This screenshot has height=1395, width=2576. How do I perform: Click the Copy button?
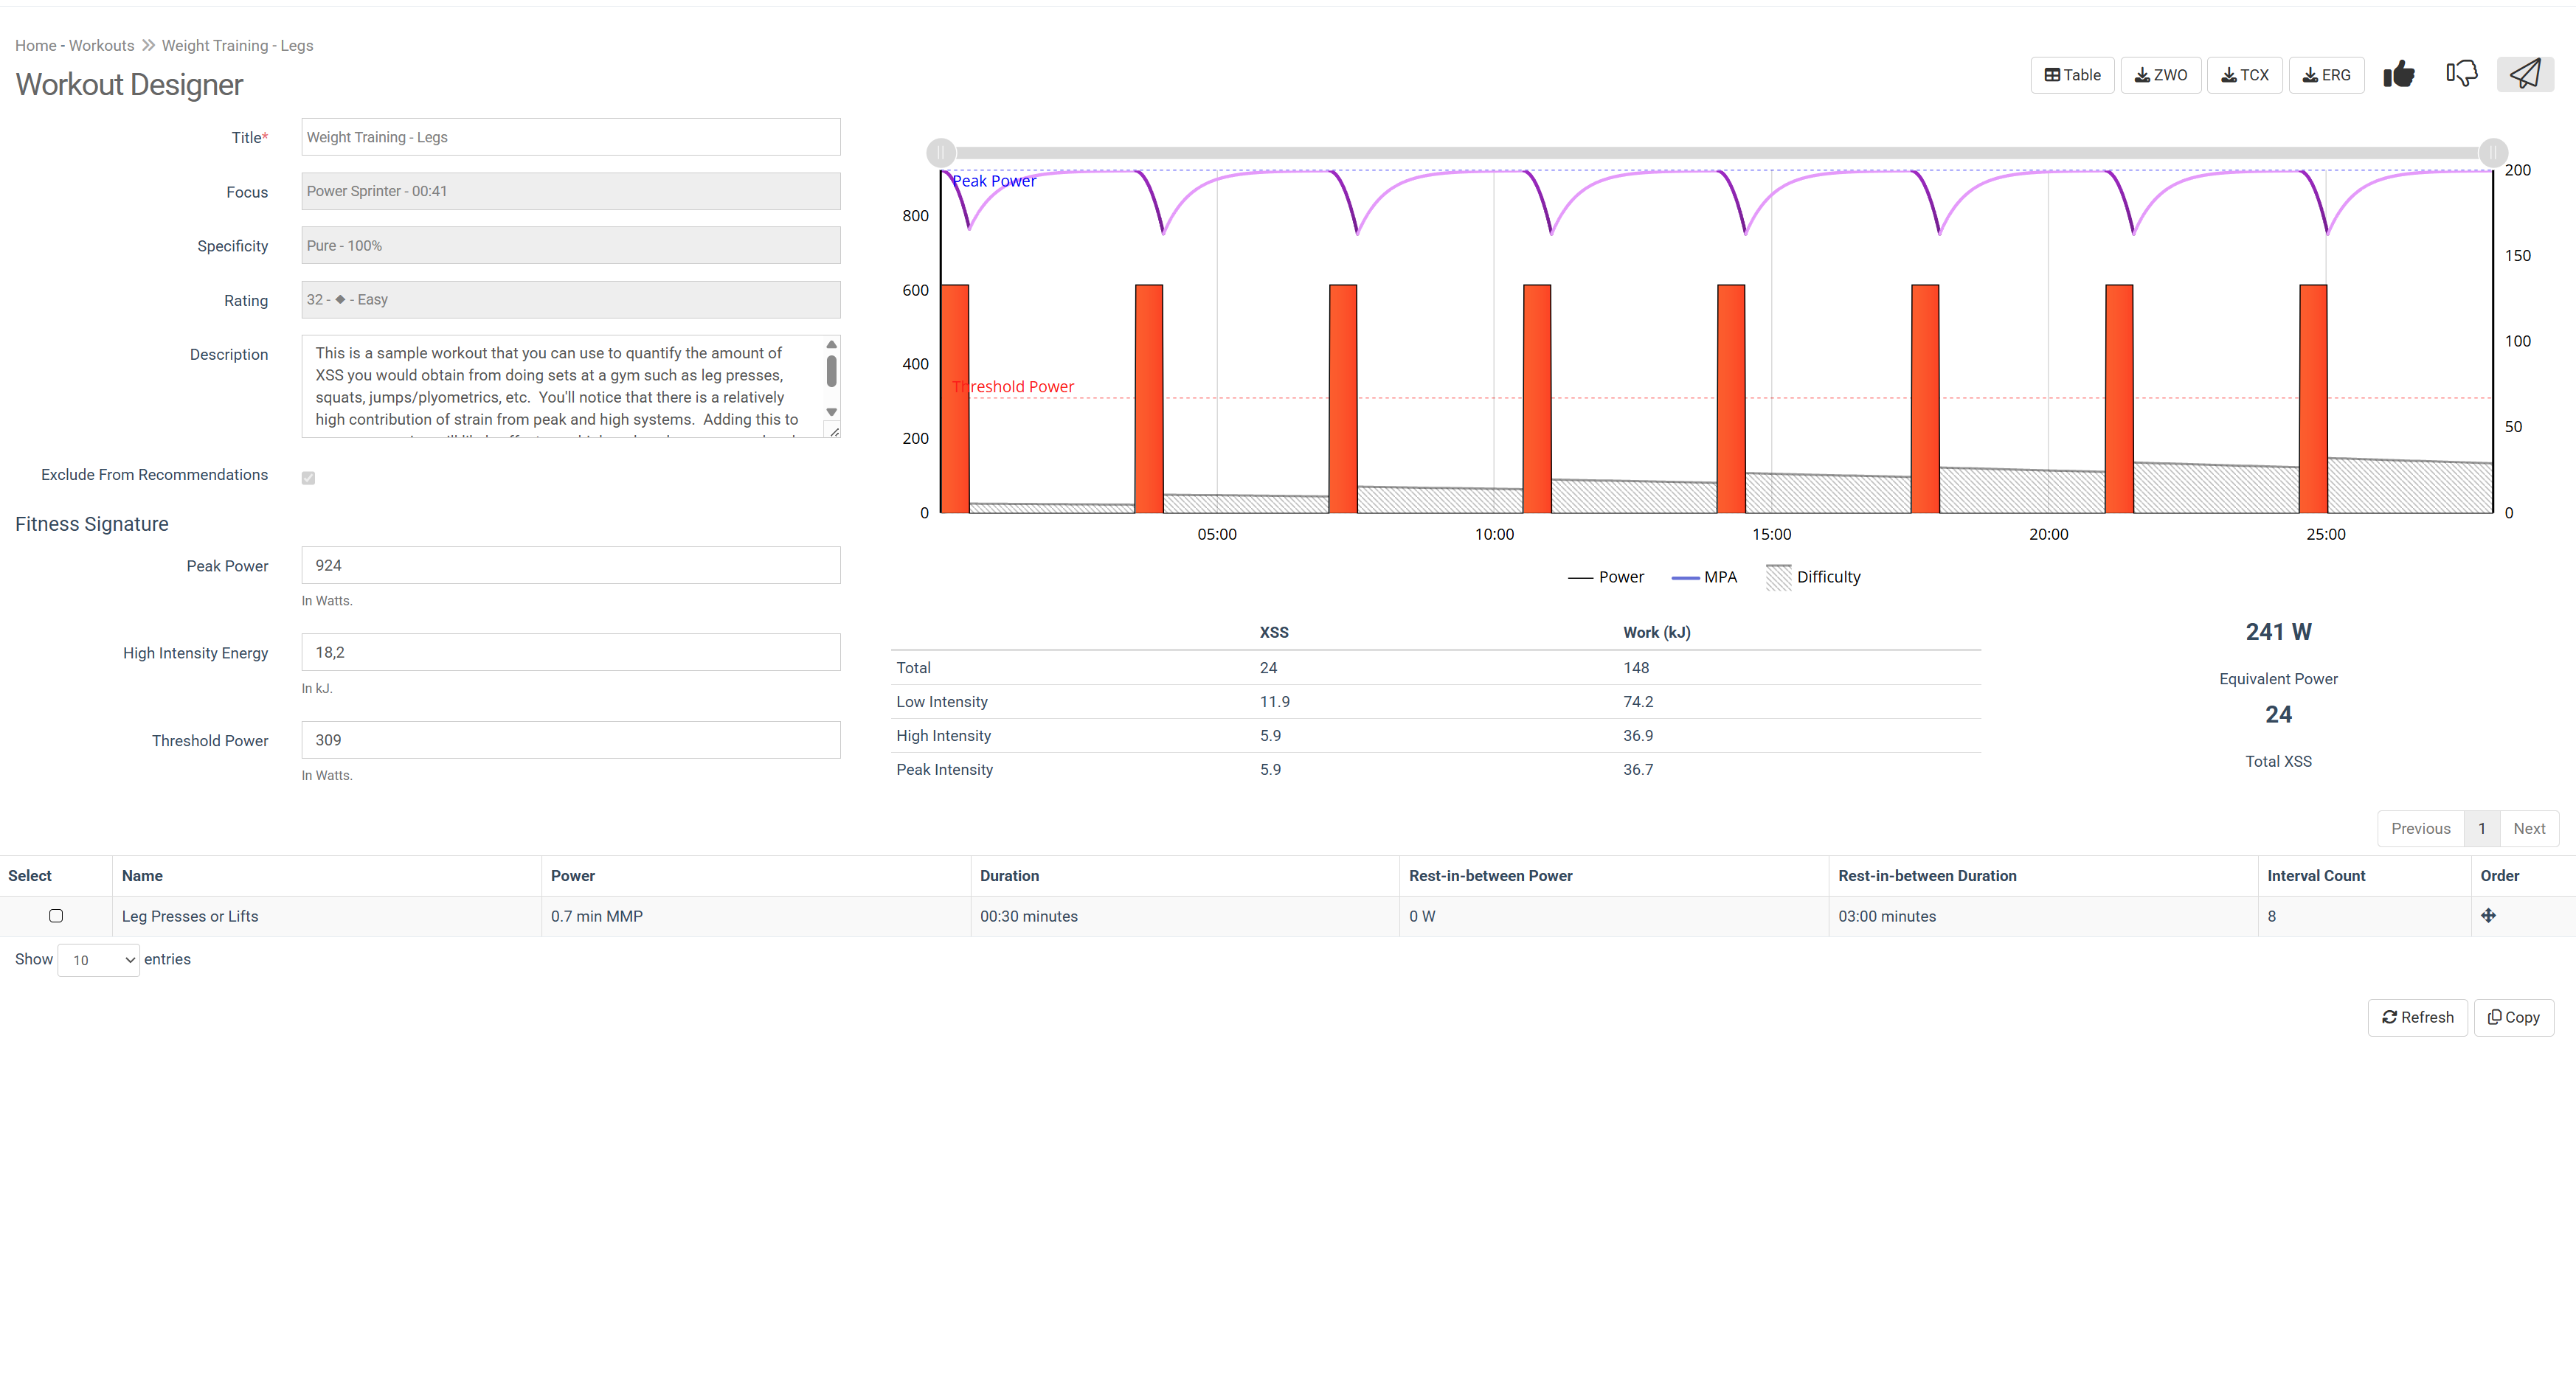(2513, 1017)
